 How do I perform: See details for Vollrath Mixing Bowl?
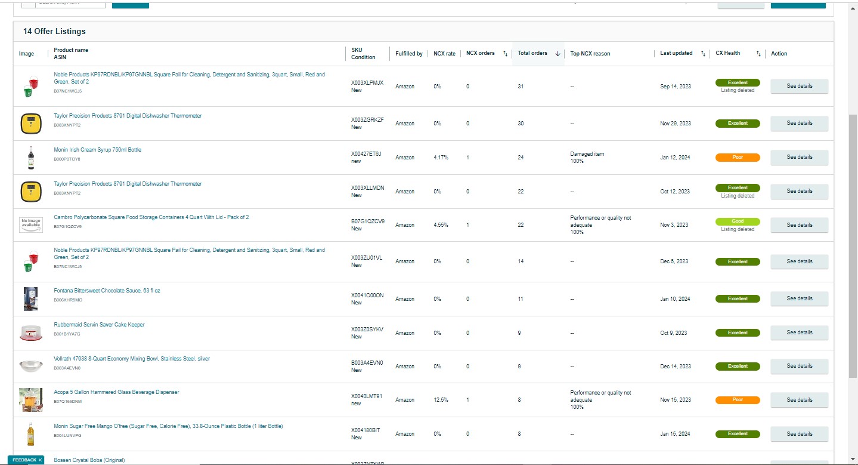click(800, 366)
